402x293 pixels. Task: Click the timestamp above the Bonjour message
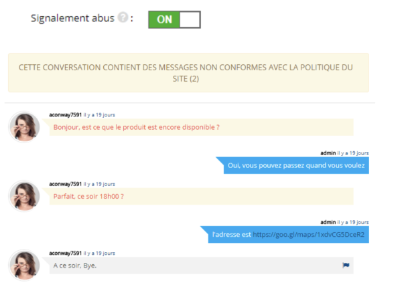coord(99,114)
